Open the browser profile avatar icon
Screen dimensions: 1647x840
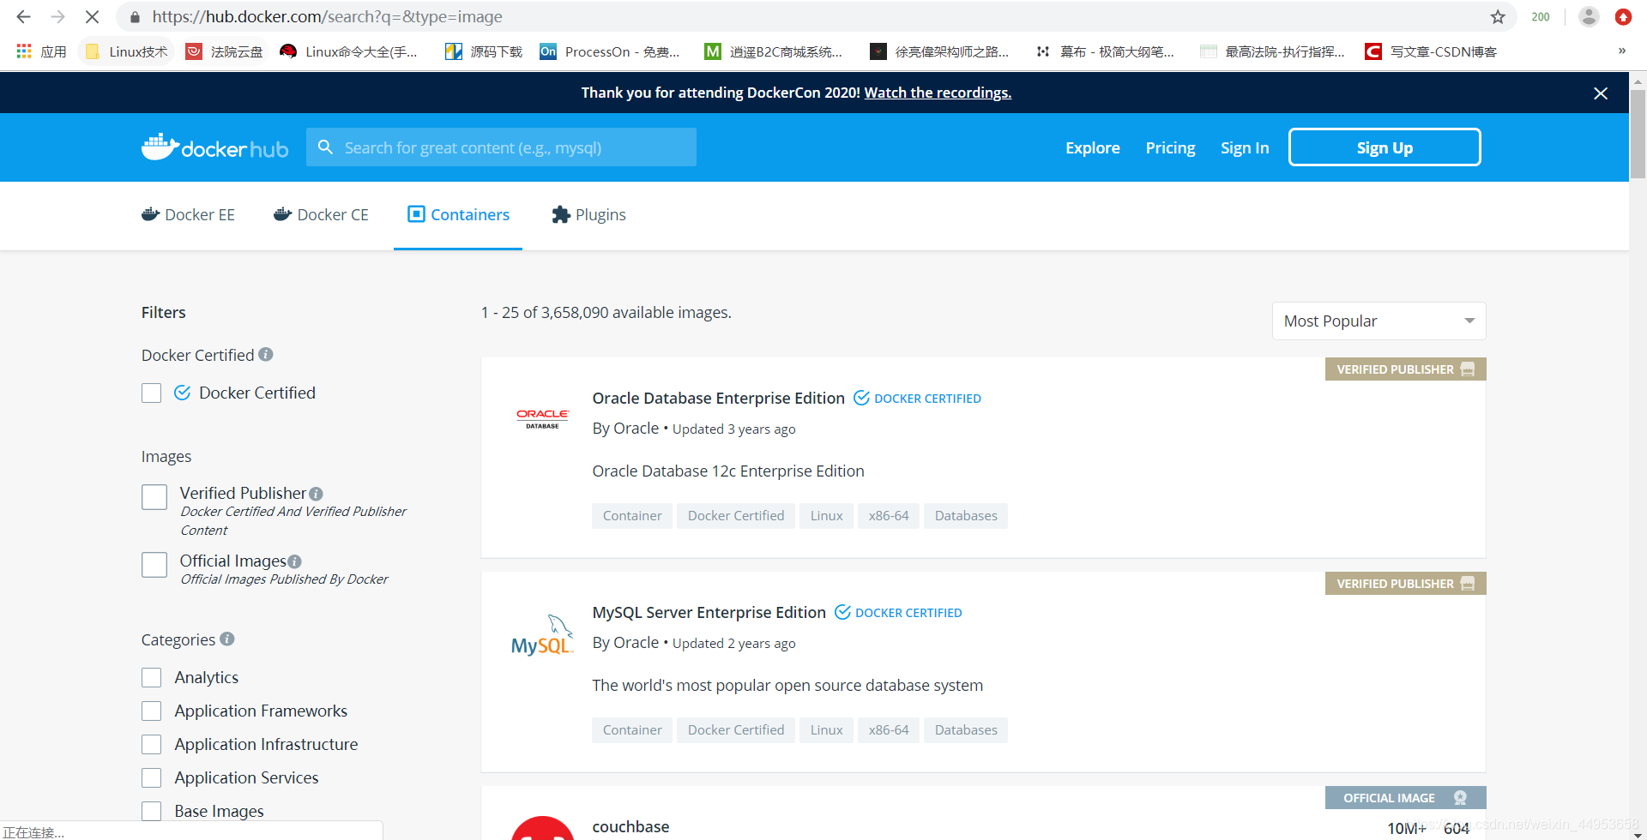[x=1589, y=16]
